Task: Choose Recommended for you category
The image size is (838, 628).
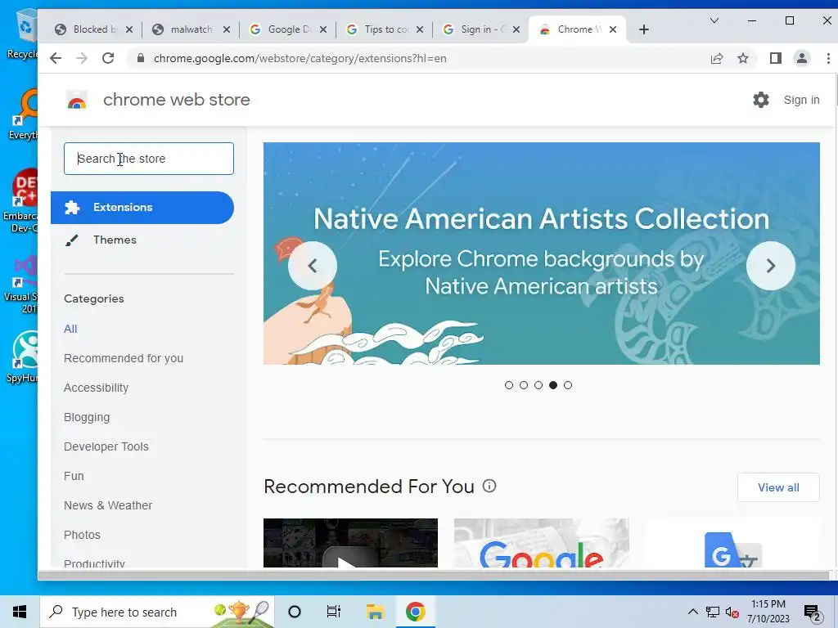Action: click(124, 358)
